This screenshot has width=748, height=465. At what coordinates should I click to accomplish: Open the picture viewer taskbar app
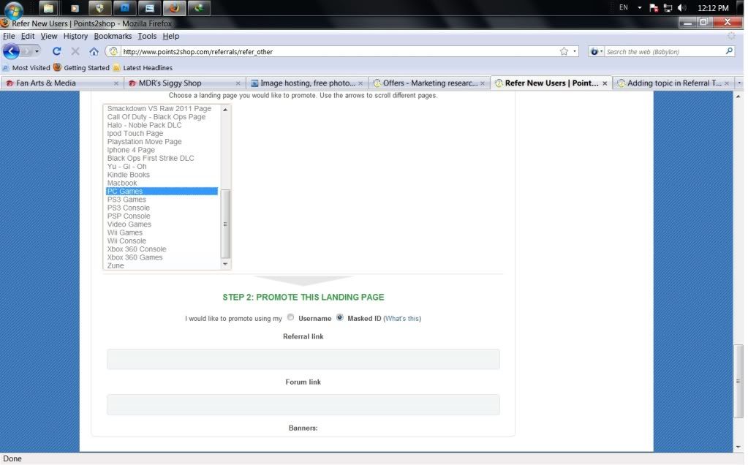[150, 7]
